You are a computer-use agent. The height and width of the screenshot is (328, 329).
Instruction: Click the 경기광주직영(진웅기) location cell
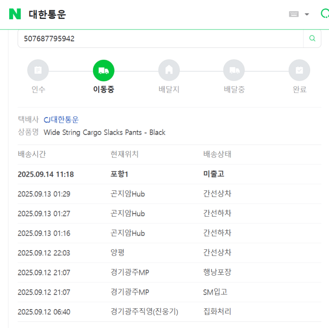(144, 312)
